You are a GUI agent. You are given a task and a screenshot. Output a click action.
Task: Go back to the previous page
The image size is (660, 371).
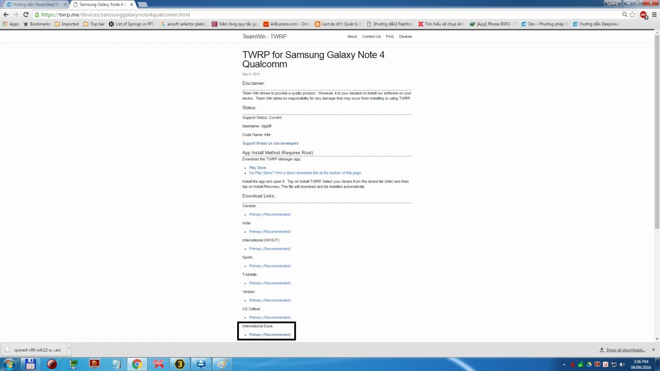(6, 14)
